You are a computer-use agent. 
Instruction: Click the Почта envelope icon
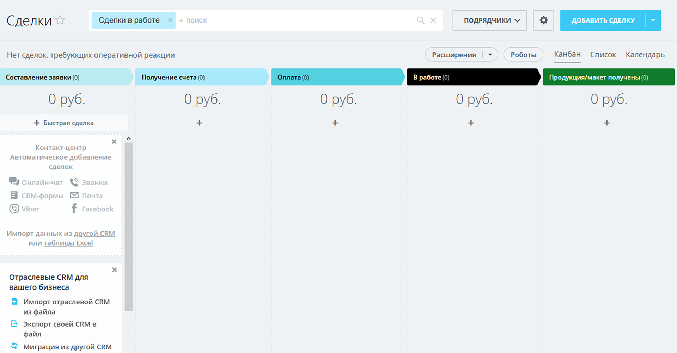[x=74, y=195]
